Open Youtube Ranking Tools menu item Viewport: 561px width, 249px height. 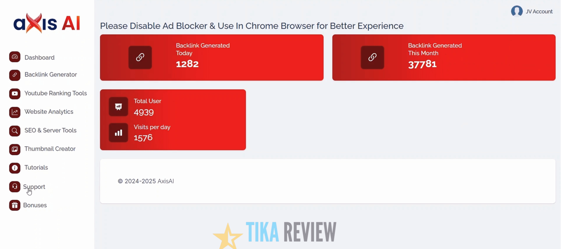56,93
